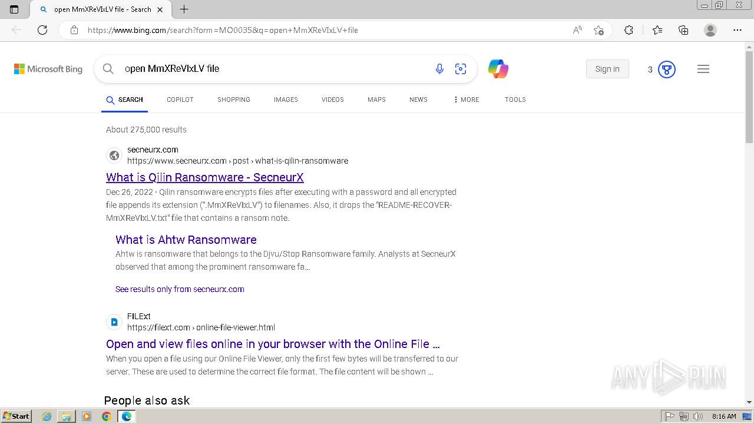Open the Action Center flag tray icon

[670, 416]
